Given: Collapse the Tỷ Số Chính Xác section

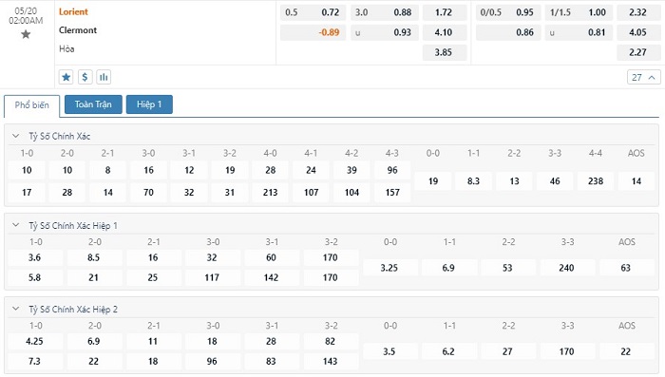Looking at the screenshot, I should pyautogui.click(x=16, y=136).
